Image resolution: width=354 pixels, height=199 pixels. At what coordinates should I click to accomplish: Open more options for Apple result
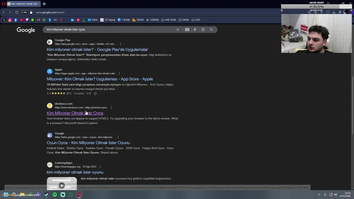click(x=119, y=74)
